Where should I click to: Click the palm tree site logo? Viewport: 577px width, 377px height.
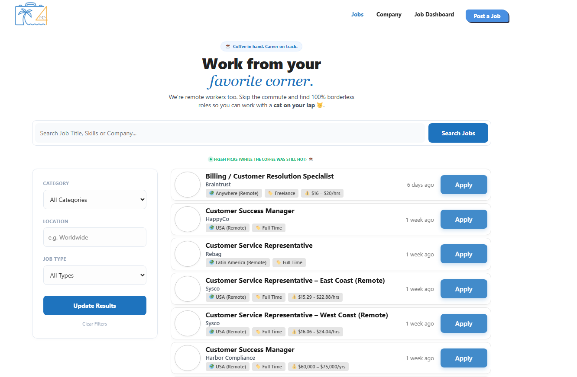31,15
